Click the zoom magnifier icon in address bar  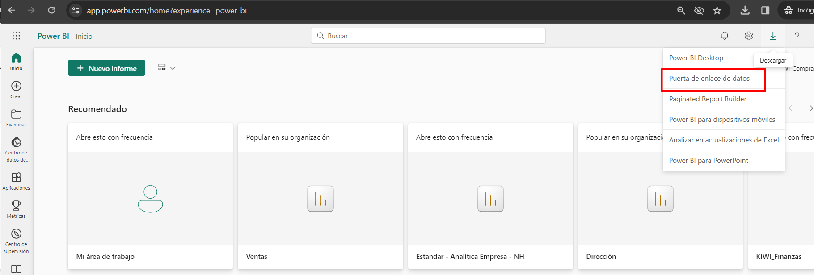[x=681, y=10]
